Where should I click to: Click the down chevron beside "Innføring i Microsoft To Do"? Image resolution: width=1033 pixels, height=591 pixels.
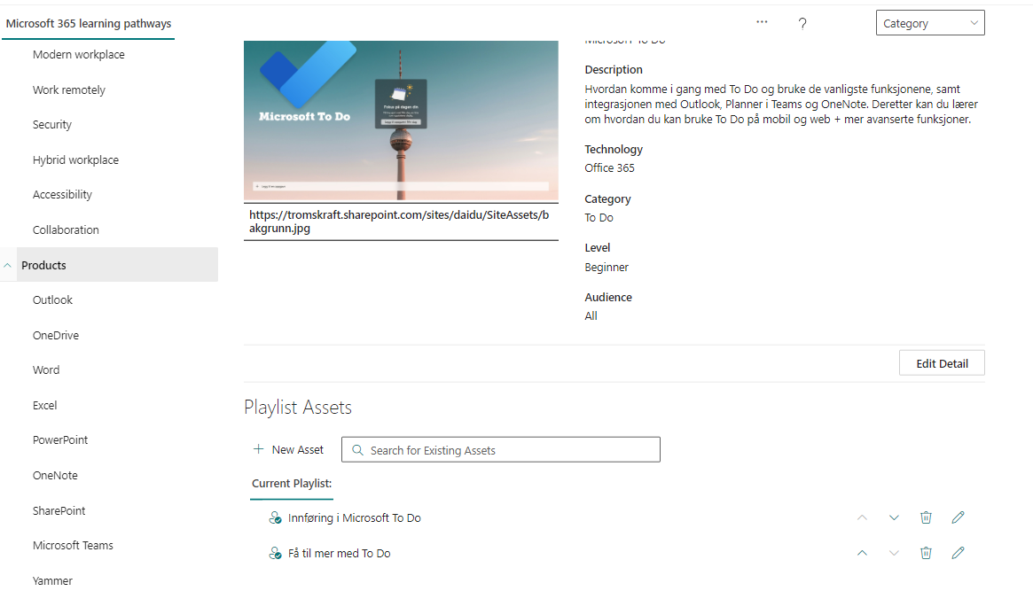pos(894,517)
